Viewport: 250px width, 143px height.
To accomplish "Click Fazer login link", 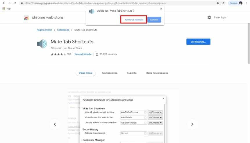I will point(220,17).
